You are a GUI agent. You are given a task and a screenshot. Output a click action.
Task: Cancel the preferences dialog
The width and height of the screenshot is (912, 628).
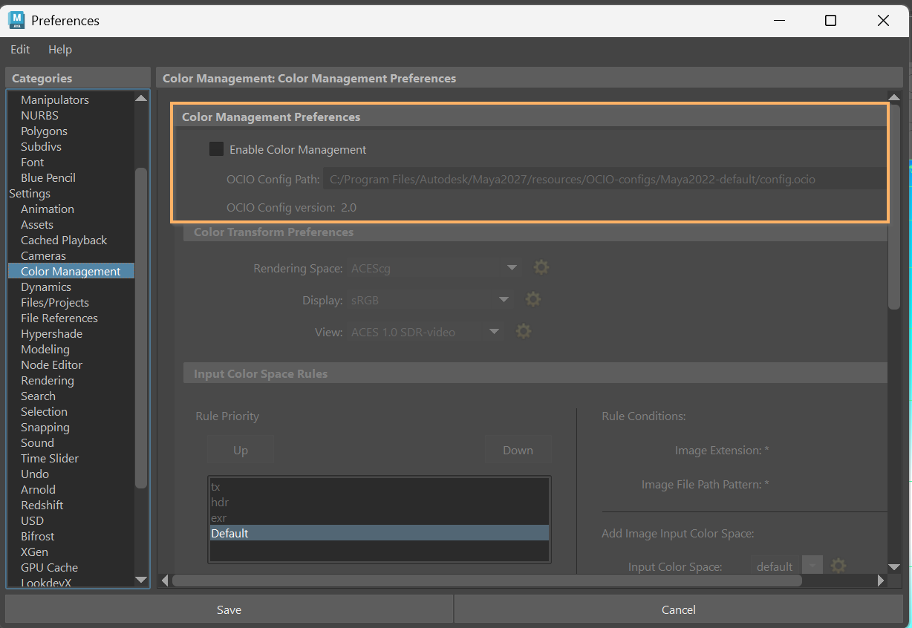point(679,609)
